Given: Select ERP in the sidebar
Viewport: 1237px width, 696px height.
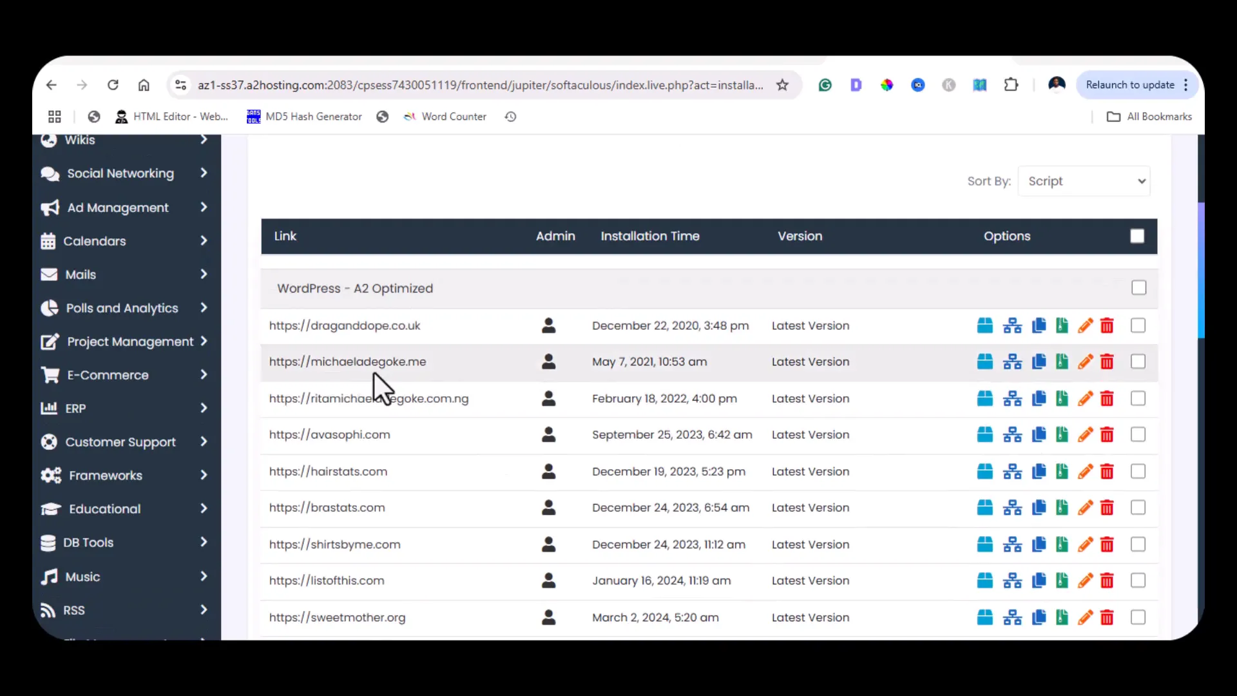Looking at the screenshot, I should coord(75,409).
